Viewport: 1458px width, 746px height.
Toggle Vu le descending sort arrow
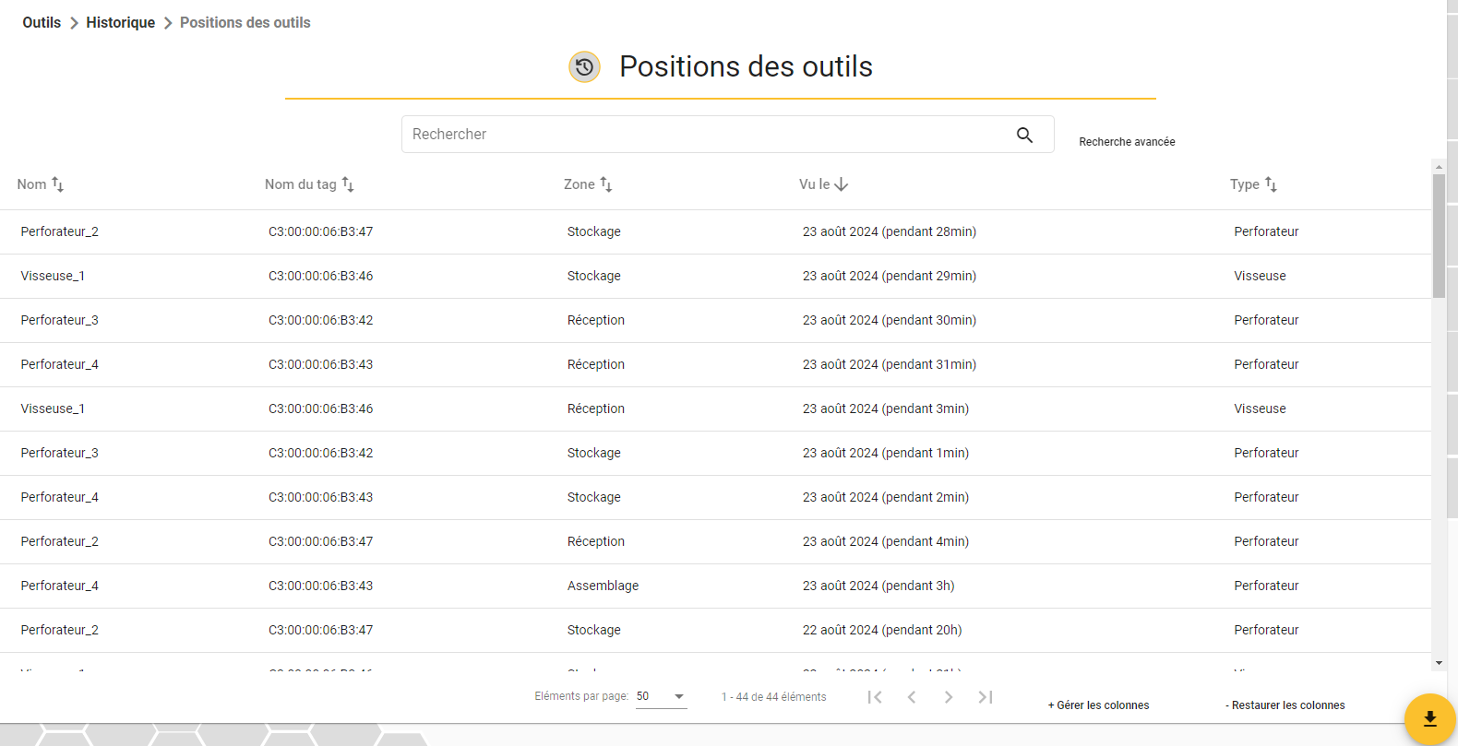point(842,184)
